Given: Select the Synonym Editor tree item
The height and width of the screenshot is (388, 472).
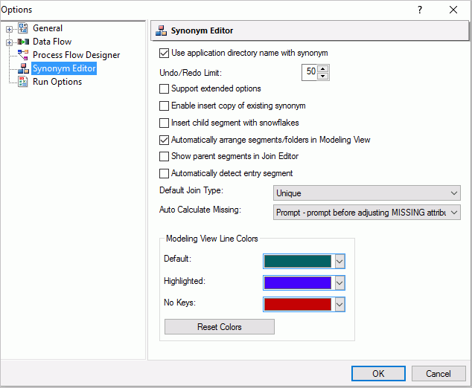Looking at the screenshot, I should (64, 68).
